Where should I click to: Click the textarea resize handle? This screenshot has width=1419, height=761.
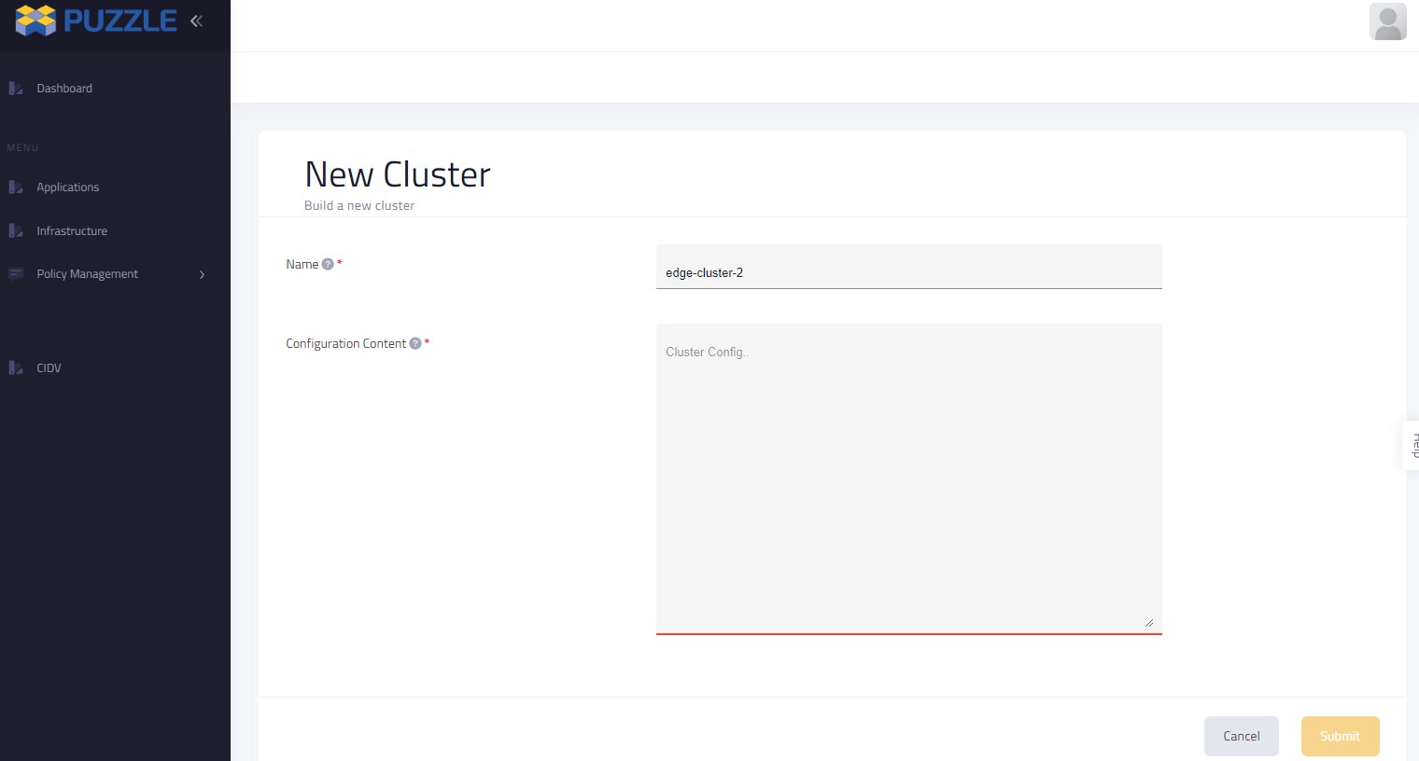point(1149,622)
